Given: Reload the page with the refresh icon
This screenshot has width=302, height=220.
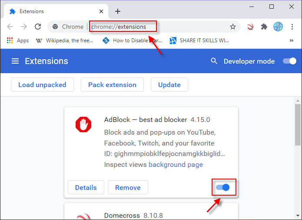Looking at the screenshot, I should [x=38, y=27].
